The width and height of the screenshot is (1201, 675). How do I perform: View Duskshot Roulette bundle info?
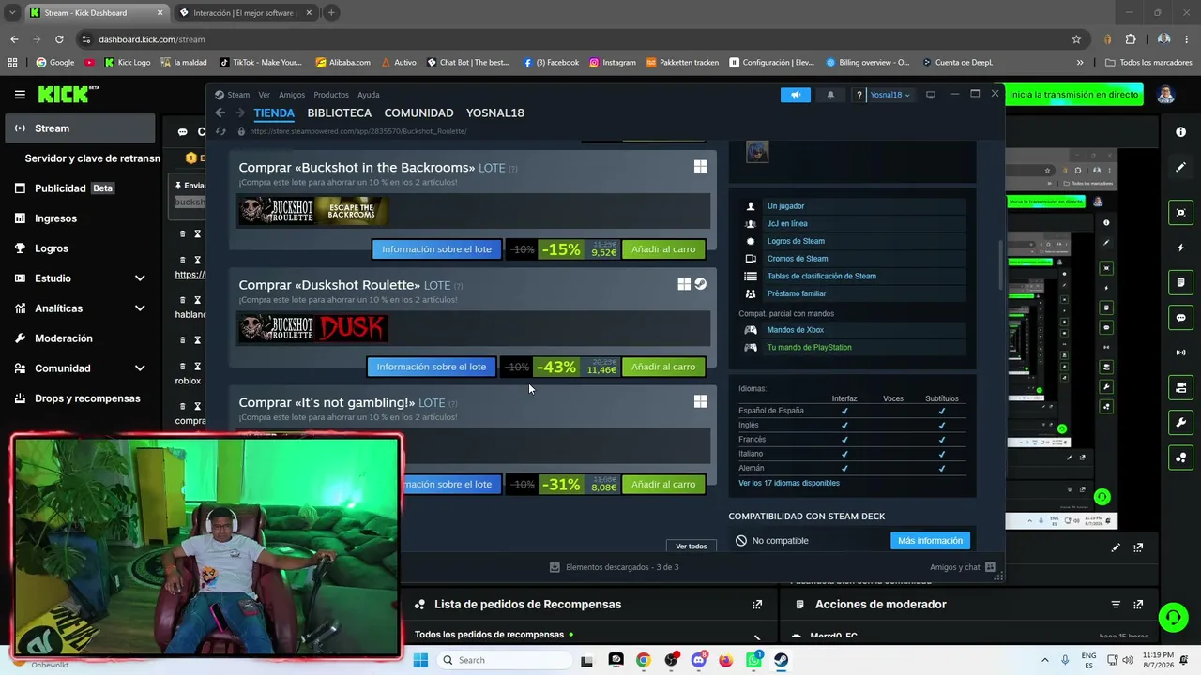(x=432, y=367)
